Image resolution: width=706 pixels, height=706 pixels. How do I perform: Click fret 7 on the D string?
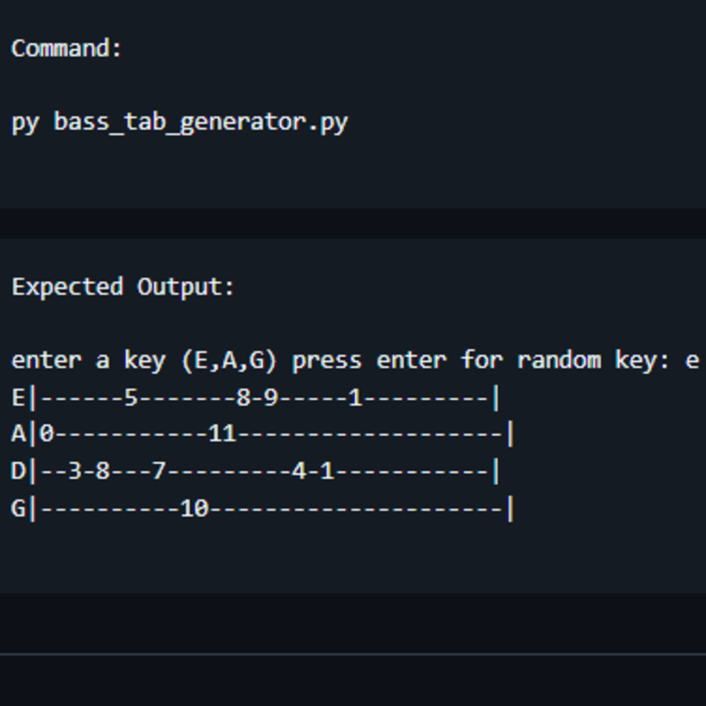(x=158, y=471)
